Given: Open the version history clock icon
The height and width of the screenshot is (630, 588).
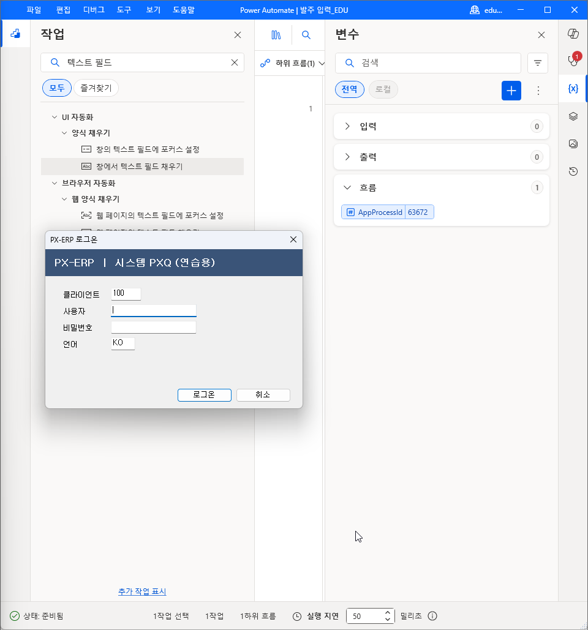Looking at the screenshot, I should [573, 171].
